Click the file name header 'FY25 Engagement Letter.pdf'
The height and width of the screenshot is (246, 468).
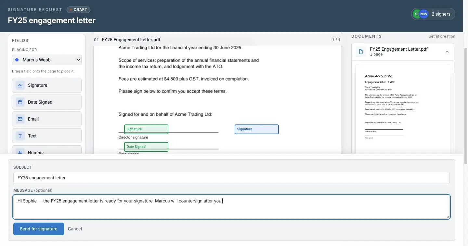[131, 40]
